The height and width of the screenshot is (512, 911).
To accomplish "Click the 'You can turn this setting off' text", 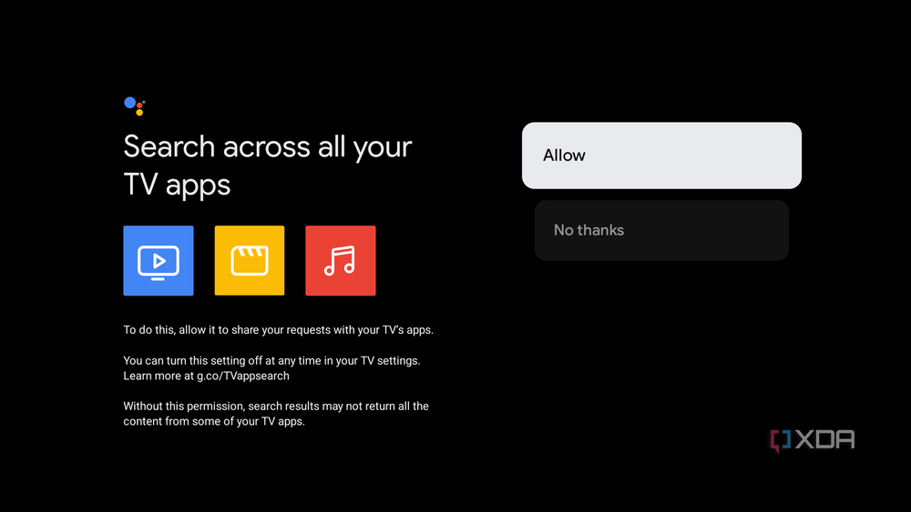I will tap(271, 361).
